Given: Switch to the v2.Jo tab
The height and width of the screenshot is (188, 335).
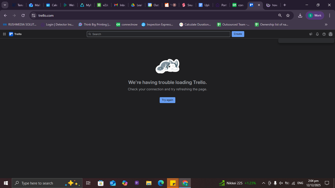Looking at the screenshot, I should coord(103,5).
